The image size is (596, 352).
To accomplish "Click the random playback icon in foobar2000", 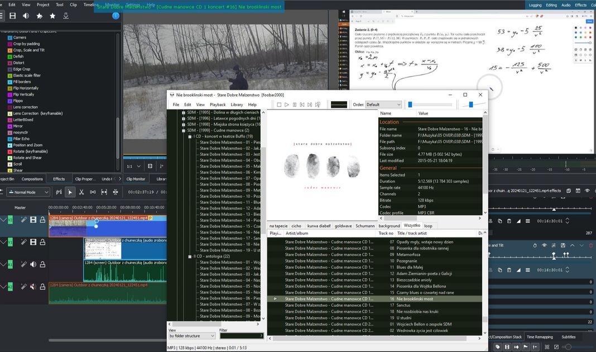I will 318,104.
